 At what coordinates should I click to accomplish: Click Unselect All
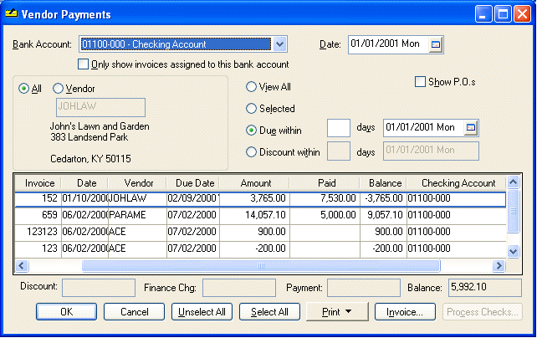pyautogui.click(x=202, y=311)
